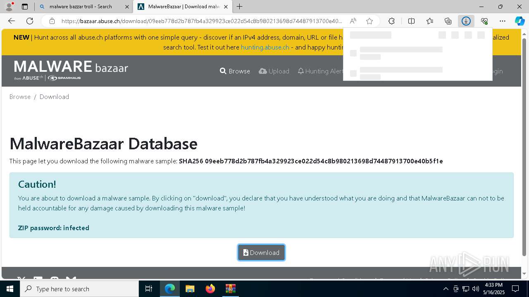Viewport: 529px width, 297px height.
Task: View site information lock icon
Action: [x=52, y=21]
